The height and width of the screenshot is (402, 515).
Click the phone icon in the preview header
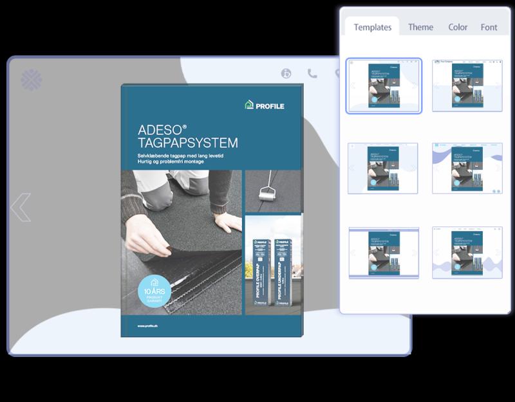(x=312, y=73)
